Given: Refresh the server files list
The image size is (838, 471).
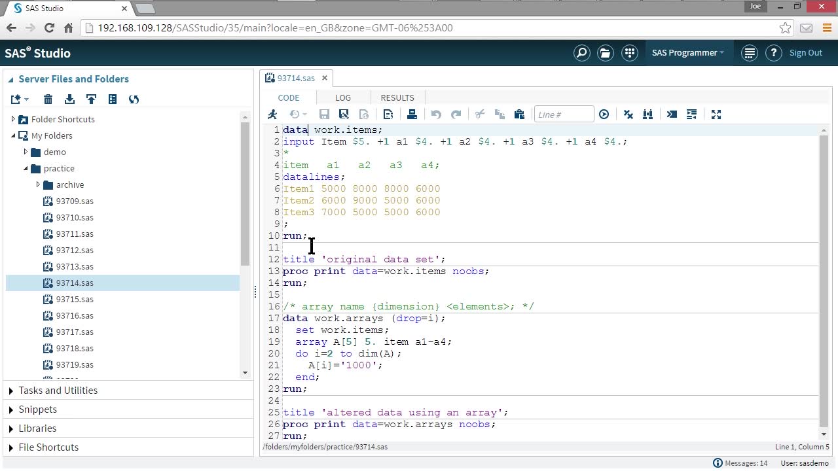Looking at the screenshot, I should (134, 99).
